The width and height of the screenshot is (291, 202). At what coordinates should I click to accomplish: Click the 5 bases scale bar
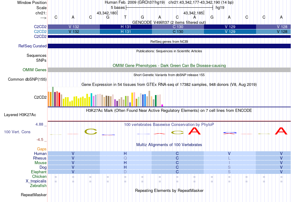(x=169, y=8)
